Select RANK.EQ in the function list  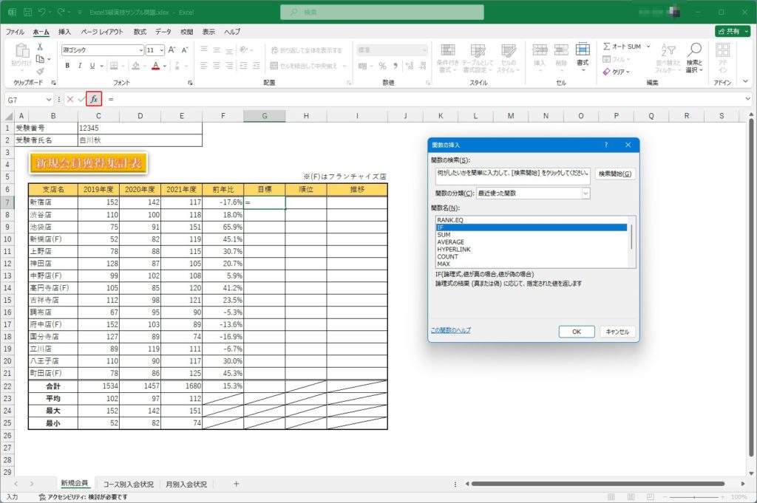coord(449,220)
